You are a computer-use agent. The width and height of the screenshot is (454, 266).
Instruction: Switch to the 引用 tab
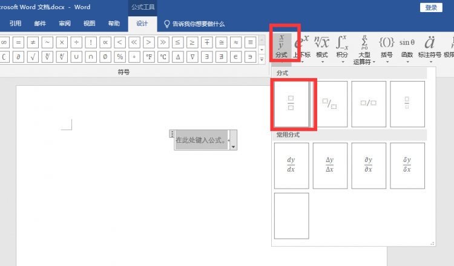coord(15,24)
